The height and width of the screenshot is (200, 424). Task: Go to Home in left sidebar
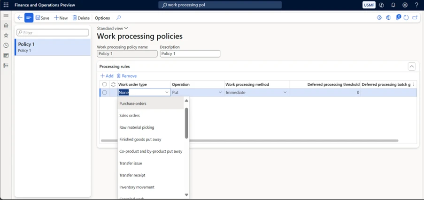coord(6,25)
